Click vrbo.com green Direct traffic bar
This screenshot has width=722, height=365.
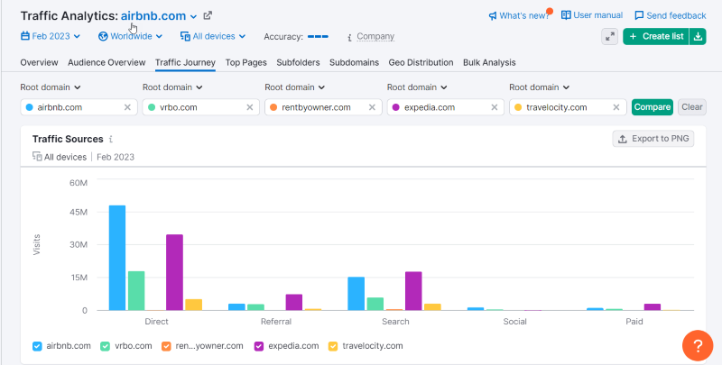tap(136, 291)
